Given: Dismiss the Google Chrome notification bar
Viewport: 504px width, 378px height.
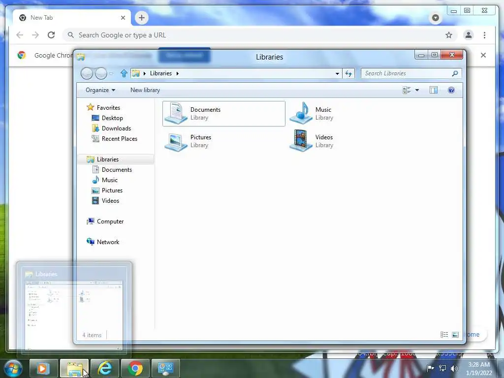Looking at the screenshot, I should point(483,55).
